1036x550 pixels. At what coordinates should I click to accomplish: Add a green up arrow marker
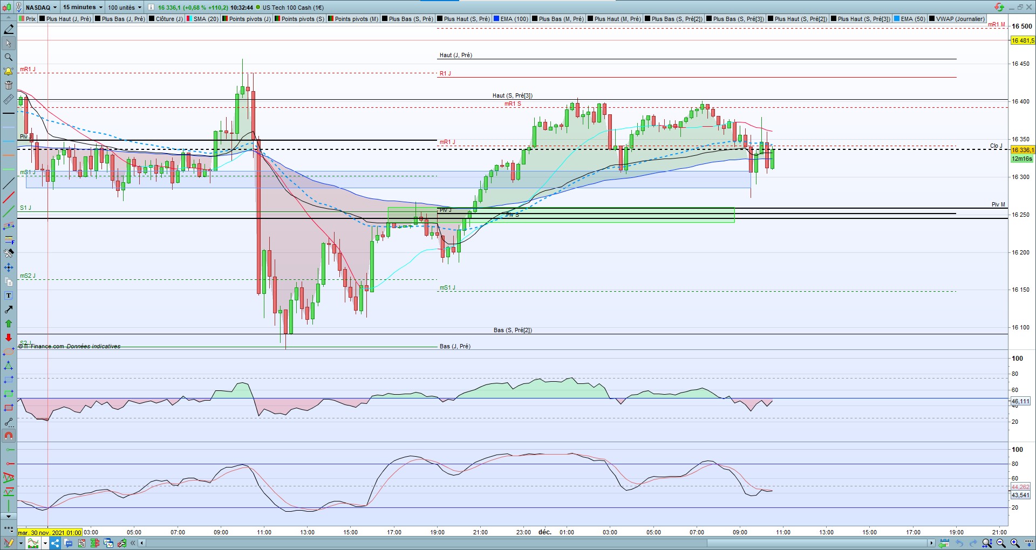[9, 324]
